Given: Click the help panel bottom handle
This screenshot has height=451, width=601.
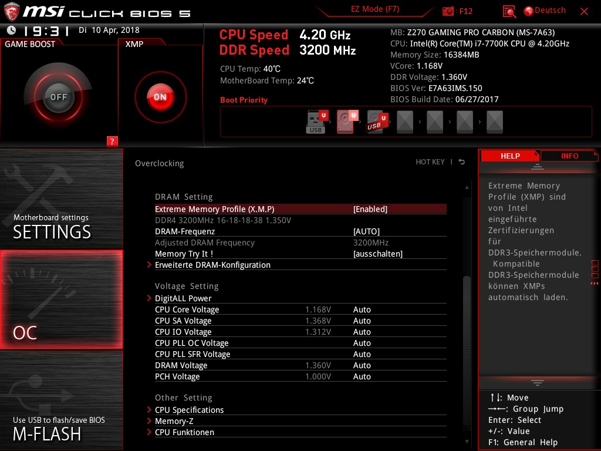Looking at the screenshot, I should pos(538,382).
